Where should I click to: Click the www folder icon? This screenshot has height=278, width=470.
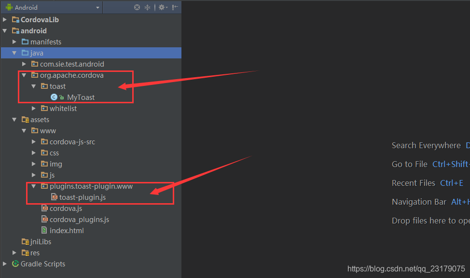[35, 130]
